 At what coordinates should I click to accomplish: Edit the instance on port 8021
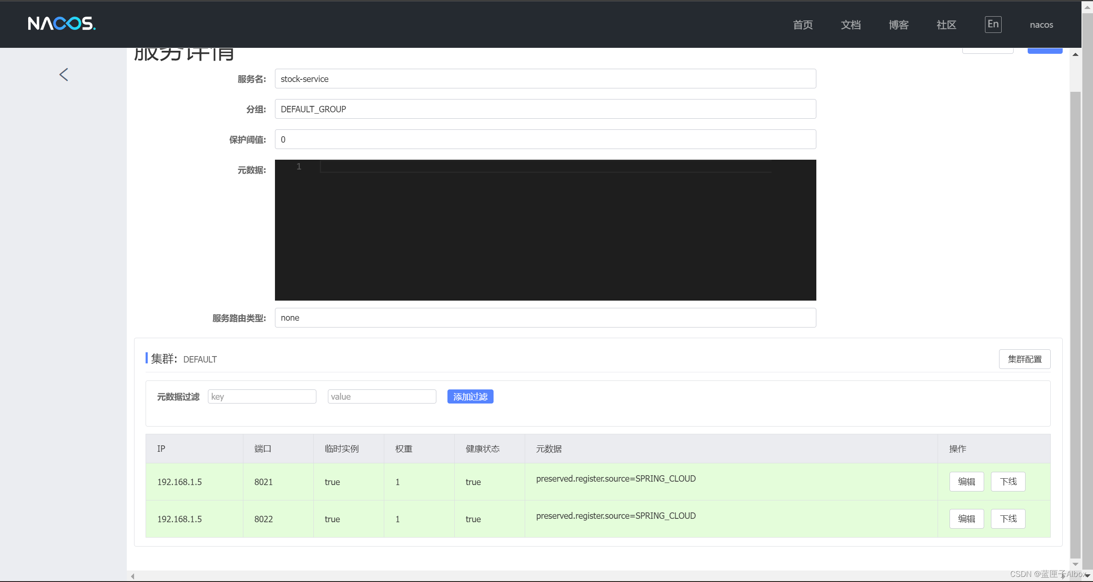966,482
